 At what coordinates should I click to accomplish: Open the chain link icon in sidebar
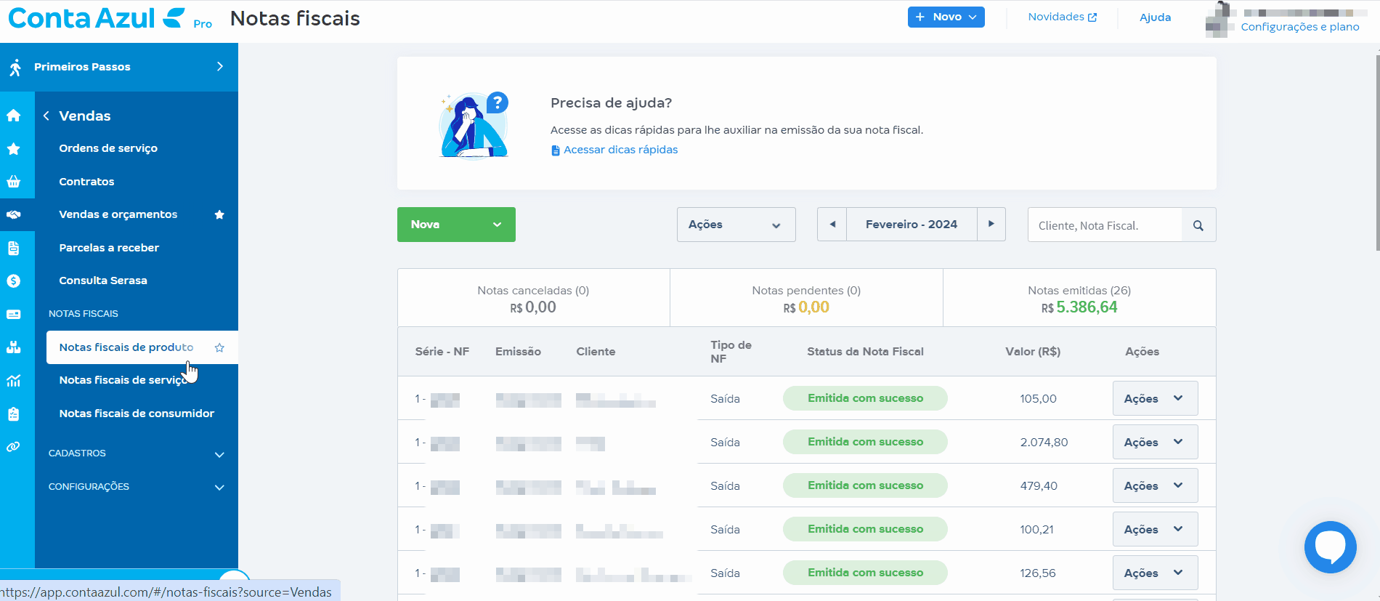tap(14, 447)
